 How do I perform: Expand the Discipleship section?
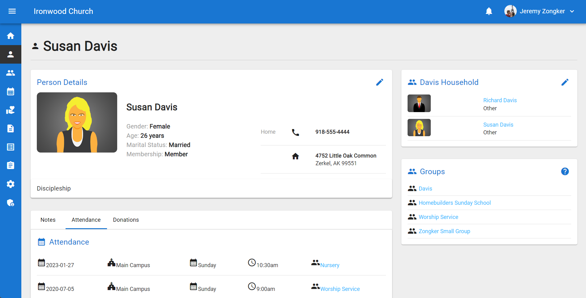[x=54, y=188]
